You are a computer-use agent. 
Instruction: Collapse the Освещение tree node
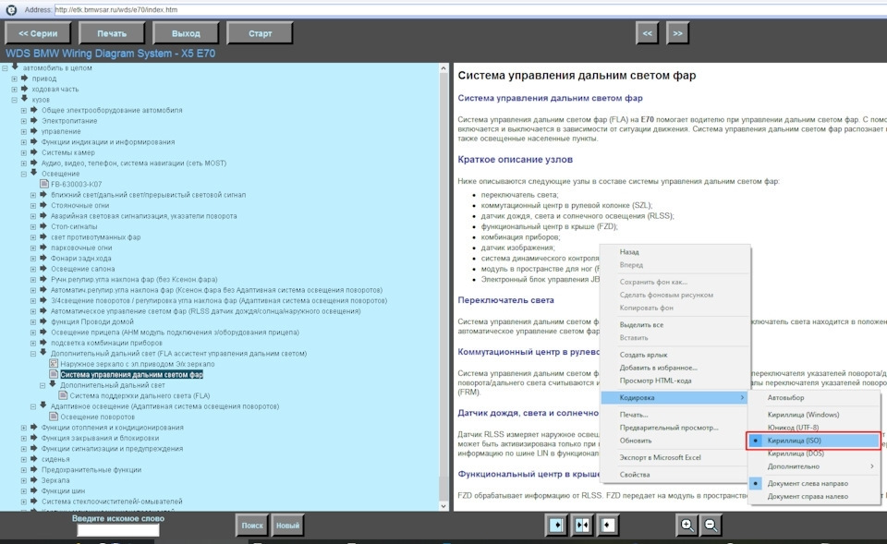pyautogui.click(x=24, y=174)
